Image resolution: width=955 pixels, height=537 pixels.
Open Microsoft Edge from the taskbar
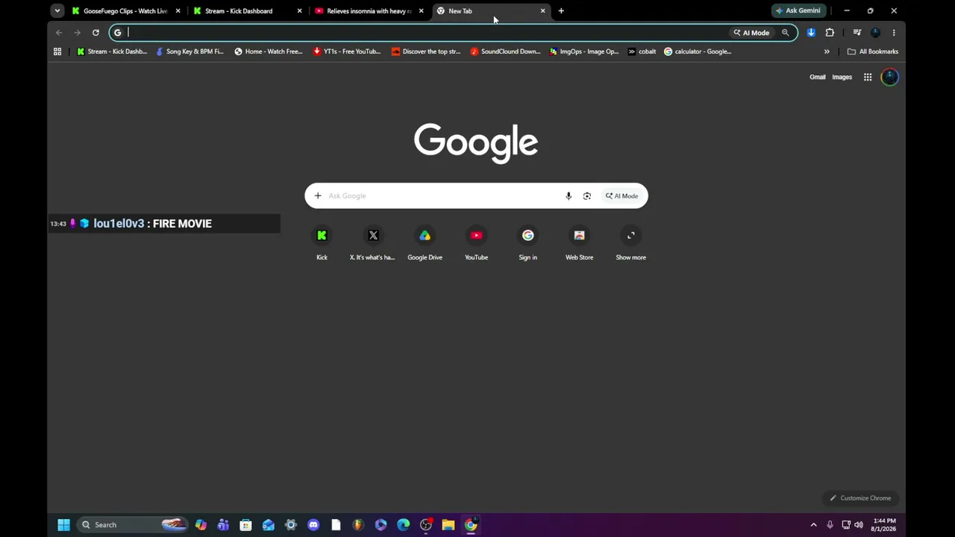(404, 525)
